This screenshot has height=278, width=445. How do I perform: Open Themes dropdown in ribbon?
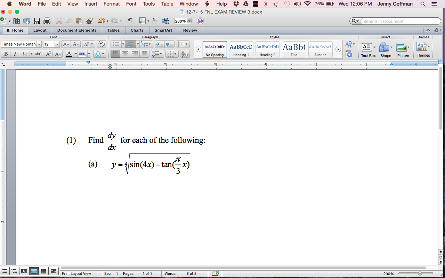tap(423, 50)
